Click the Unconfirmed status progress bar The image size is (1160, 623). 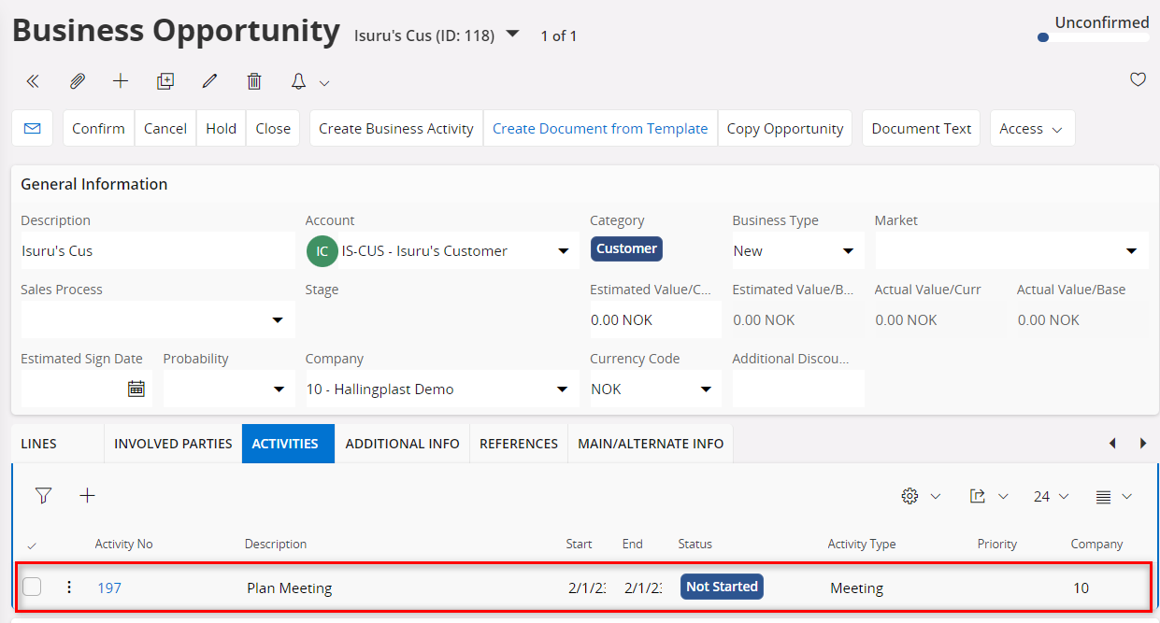click(x=1092, y=37)
